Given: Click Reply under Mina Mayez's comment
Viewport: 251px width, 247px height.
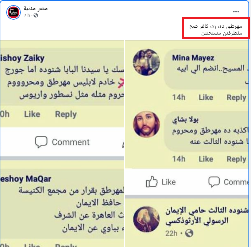Looking at the screenshot, I should click(236, 97).
